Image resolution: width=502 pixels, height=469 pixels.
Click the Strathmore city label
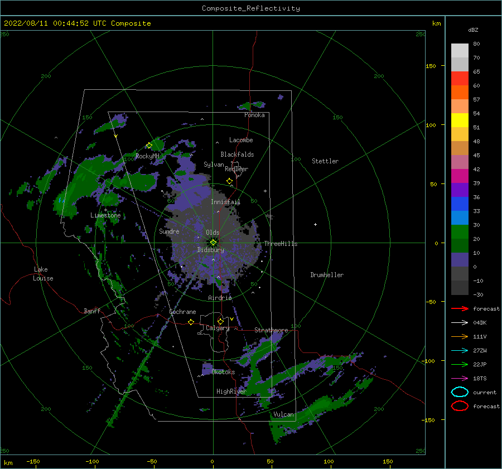271,330
